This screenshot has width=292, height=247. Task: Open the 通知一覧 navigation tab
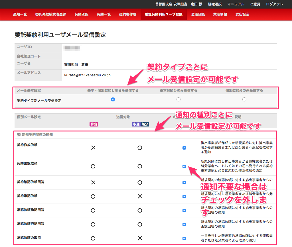(20, 14)
